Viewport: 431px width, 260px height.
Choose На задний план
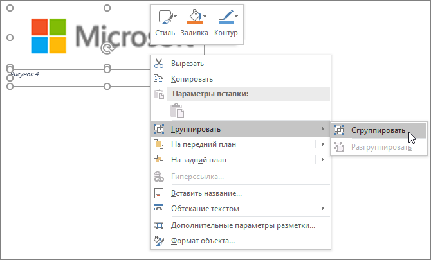pyautogui.click(x=241, y=160)
